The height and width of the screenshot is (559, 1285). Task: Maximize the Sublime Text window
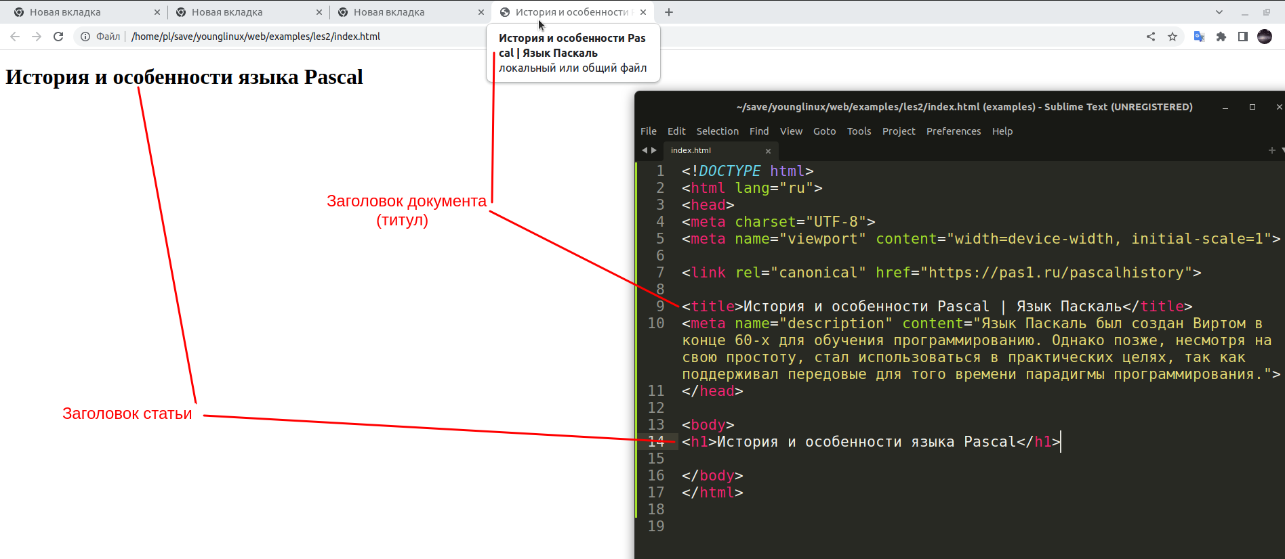pyautogui.click(x=1252, y=107)
